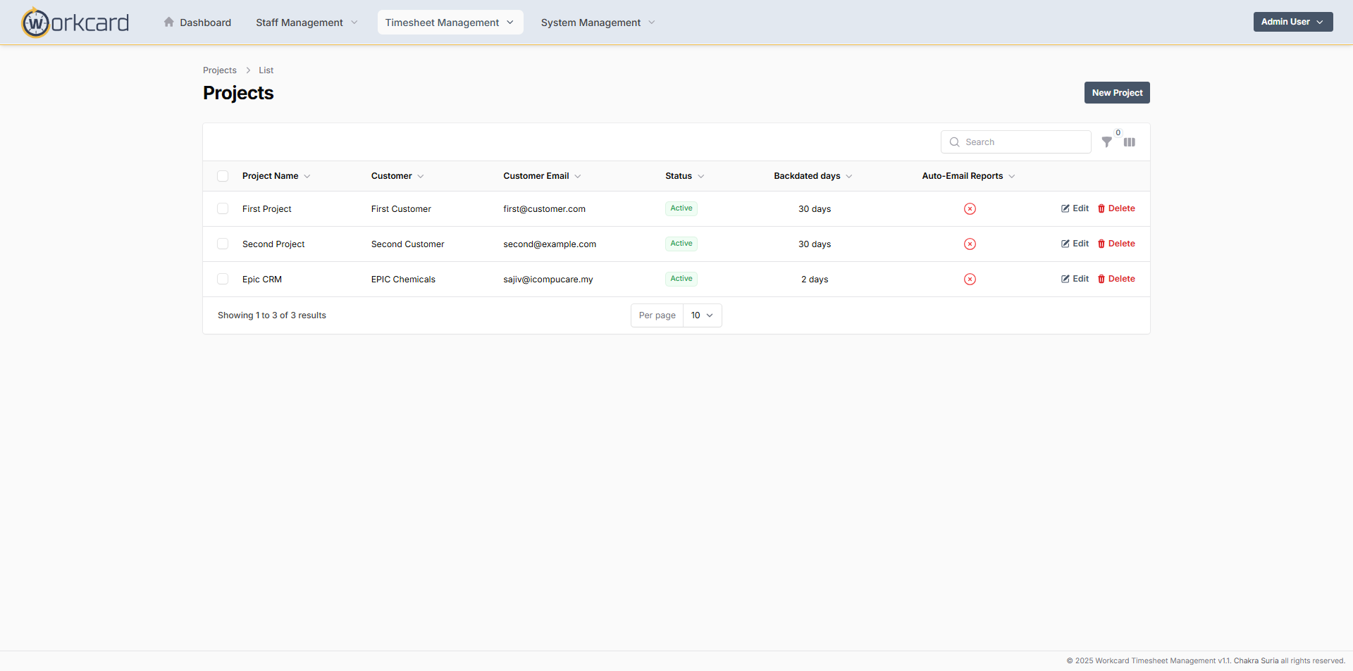Screen dimensions: 1353x671
Task: Click Auto-Email Reports X icon for First Project
Action: (970, 209)
